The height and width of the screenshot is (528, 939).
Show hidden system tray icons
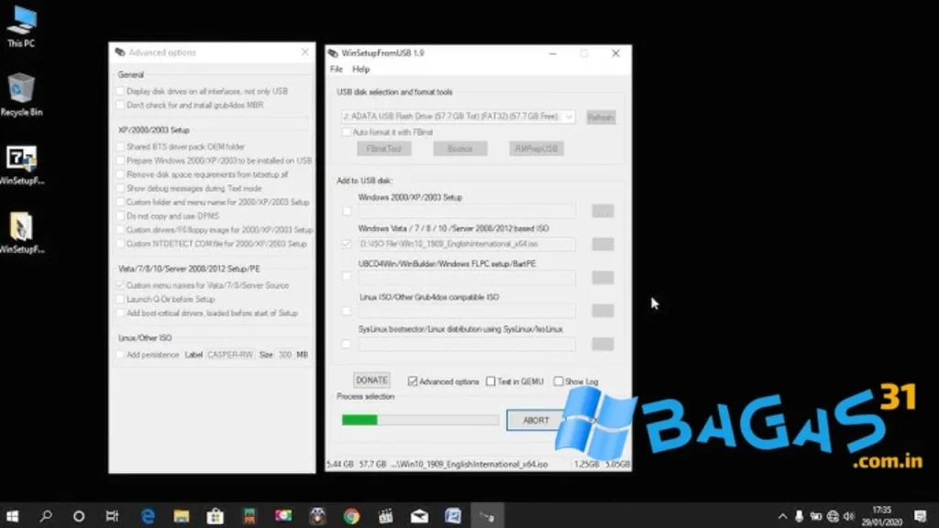pos(783,516)
